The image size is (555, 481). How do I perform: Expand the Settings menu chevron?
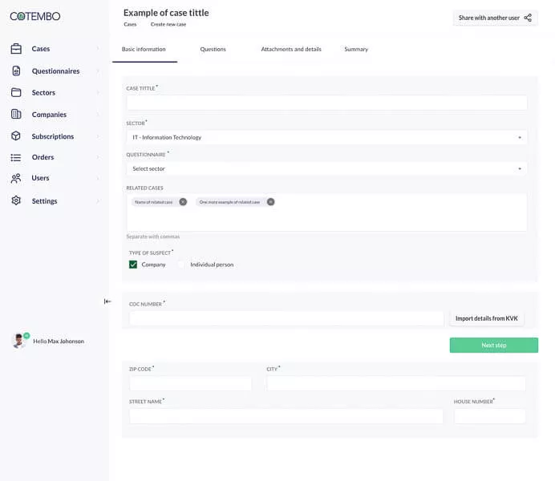click(98, 201)
